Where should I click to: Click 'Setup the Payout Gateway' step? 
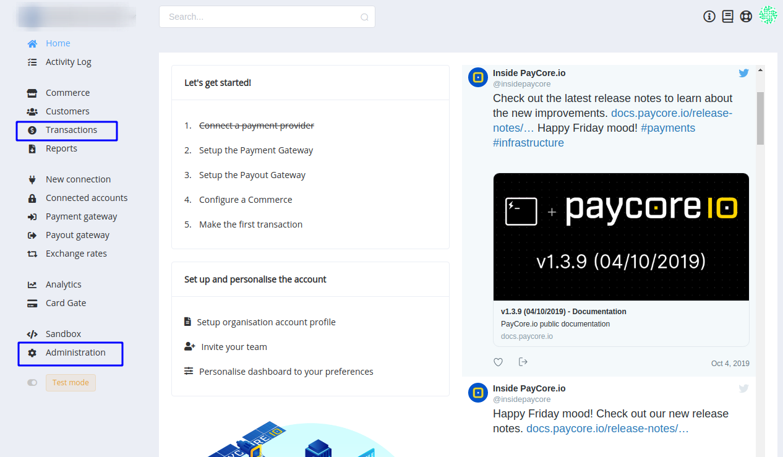[x=252, y=175]
